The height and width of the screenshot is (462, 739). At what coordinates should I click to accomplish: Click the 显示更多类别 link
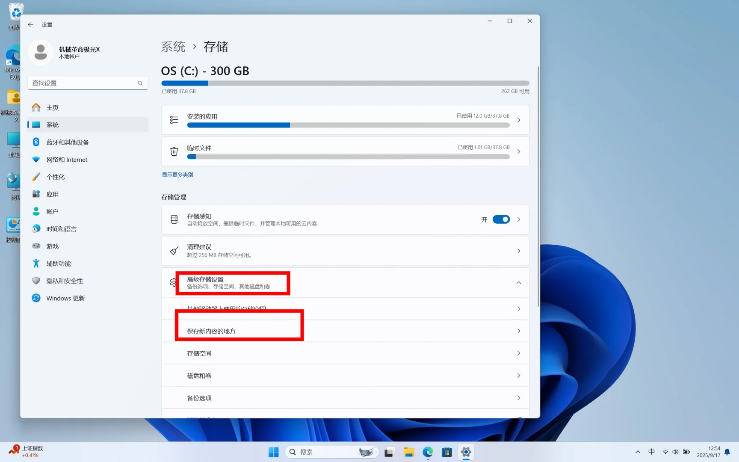coord(177,175)
